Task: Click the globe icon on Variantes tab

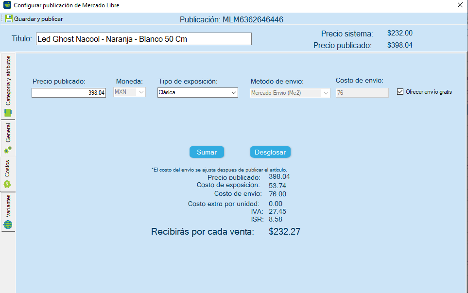Action: click(x=8, y=224)
